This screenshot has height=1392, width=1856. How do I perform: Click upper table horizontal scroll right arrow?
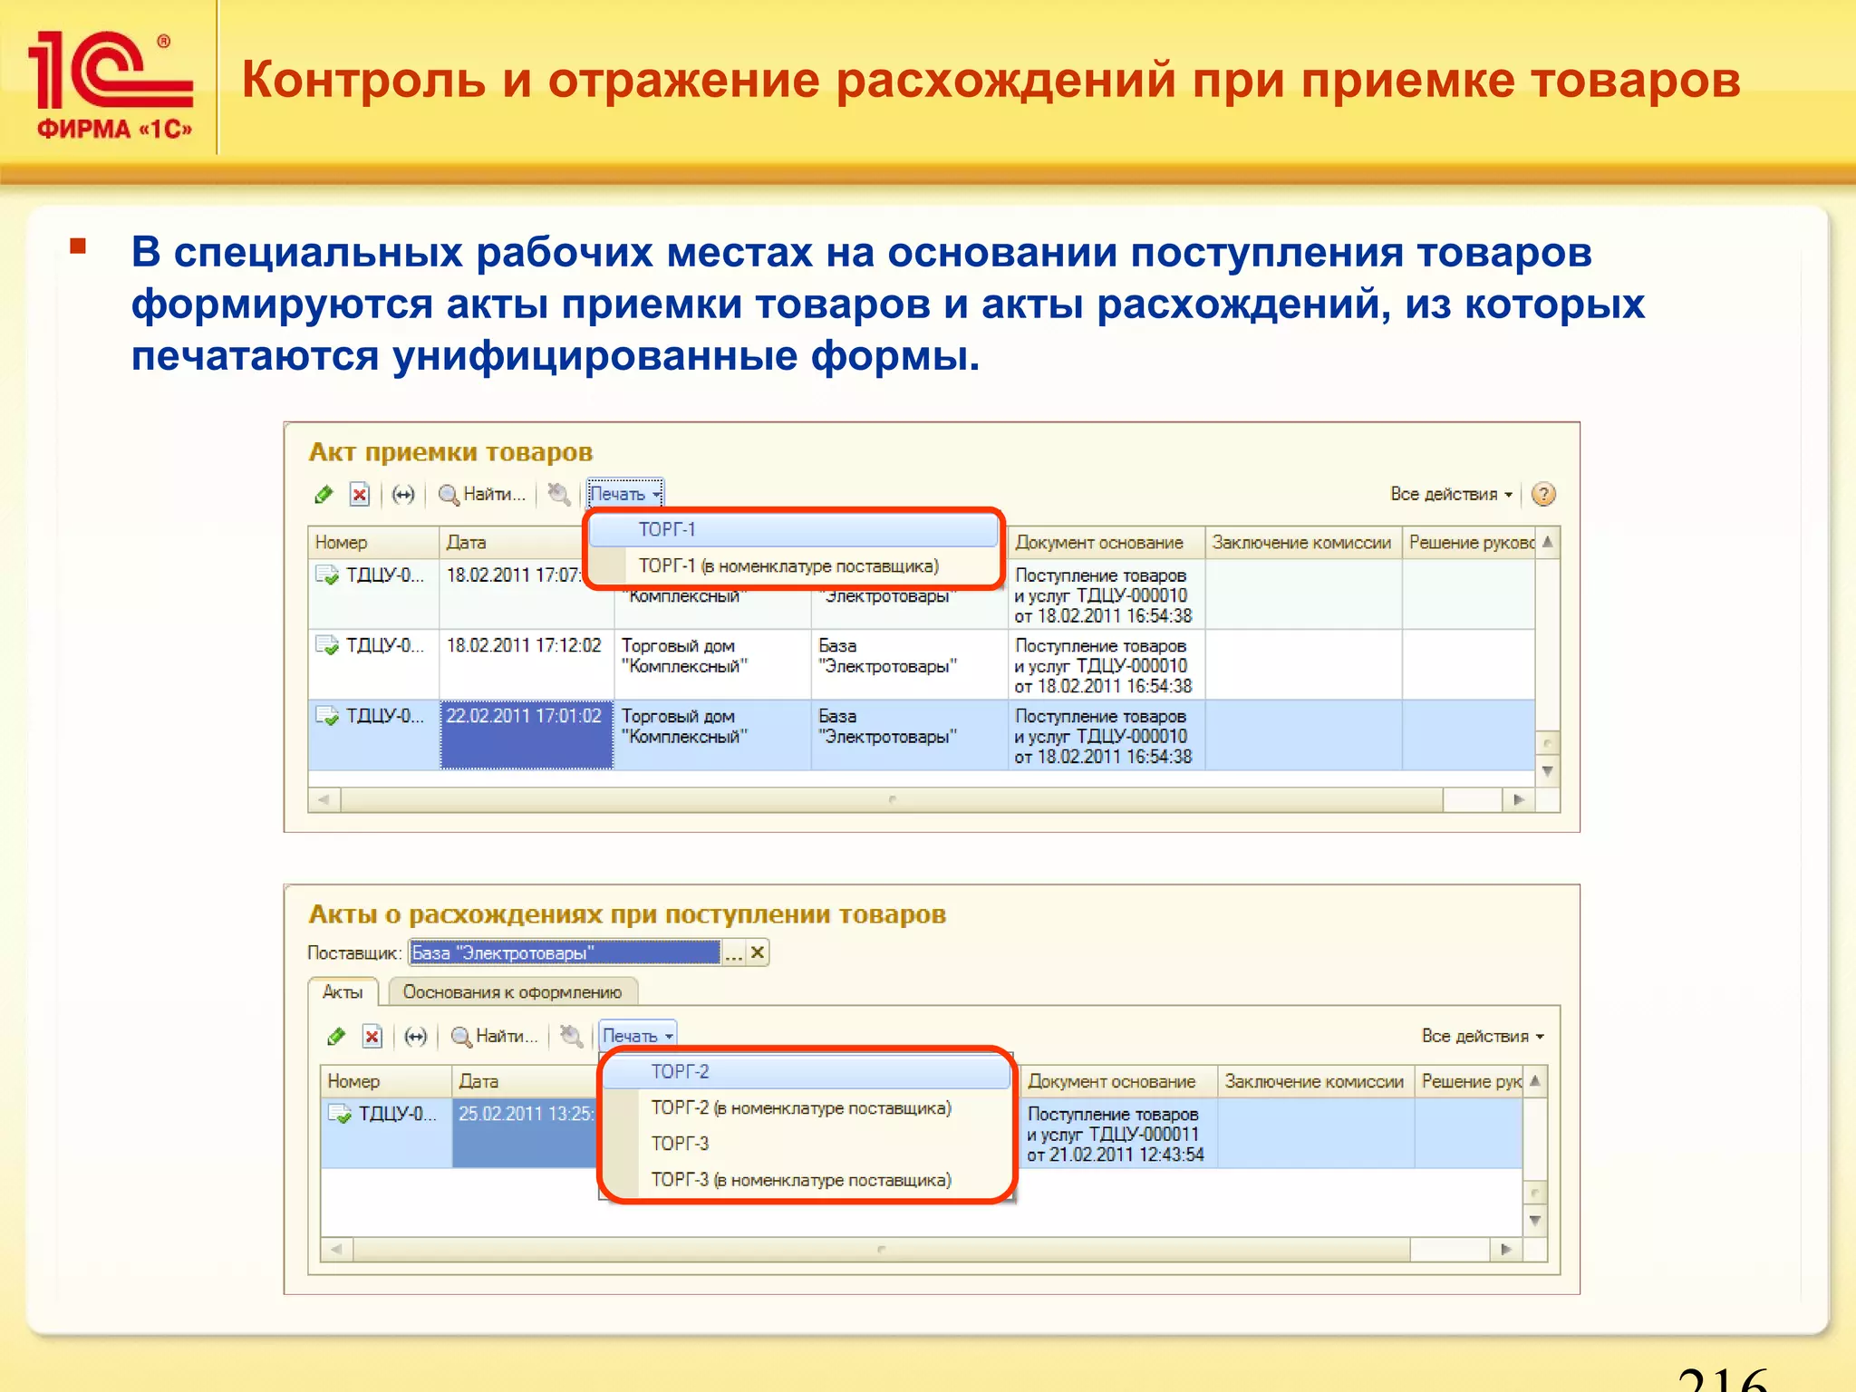[x=1519, y=799]
